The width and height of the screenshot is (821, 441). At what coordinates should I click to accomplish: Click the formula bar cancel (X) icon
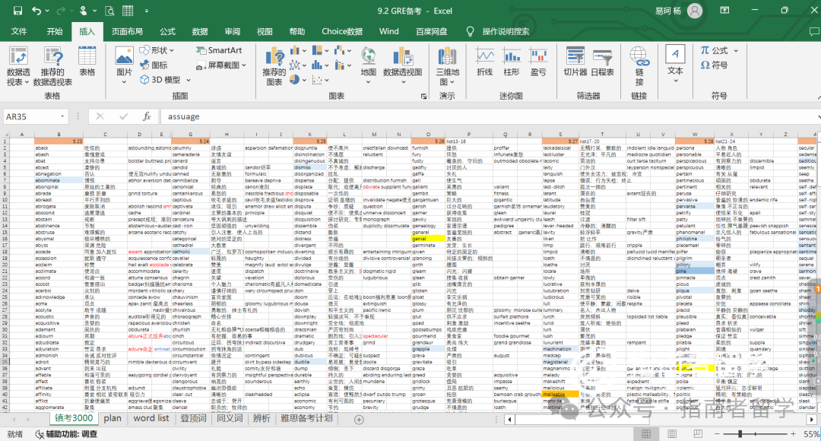point(100,116)
